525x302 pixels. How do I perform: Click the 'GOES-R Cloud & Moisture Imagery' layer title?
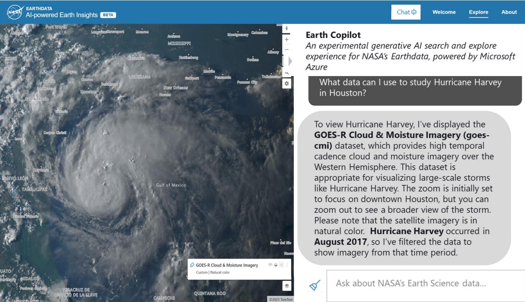click(227, 265)
